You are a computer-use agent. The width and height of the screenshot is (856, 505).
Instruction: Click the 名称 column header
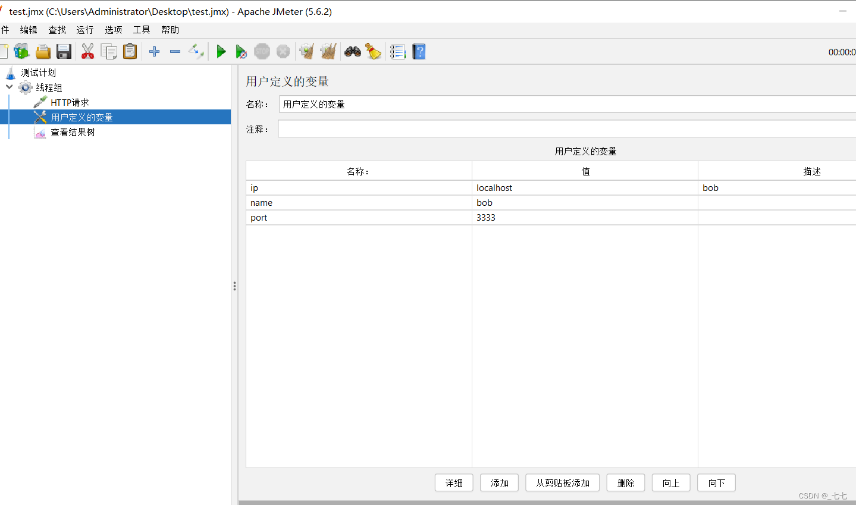[359, 171]
